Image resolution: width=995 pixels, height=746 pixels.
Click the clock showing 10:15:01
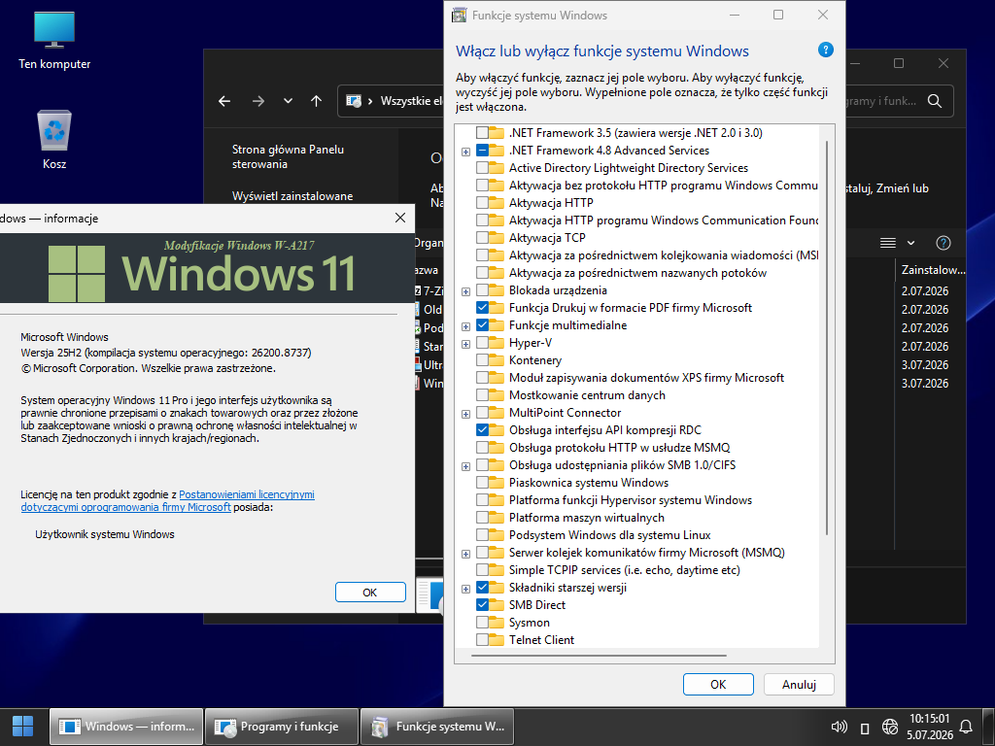click(x=930, y=719)
